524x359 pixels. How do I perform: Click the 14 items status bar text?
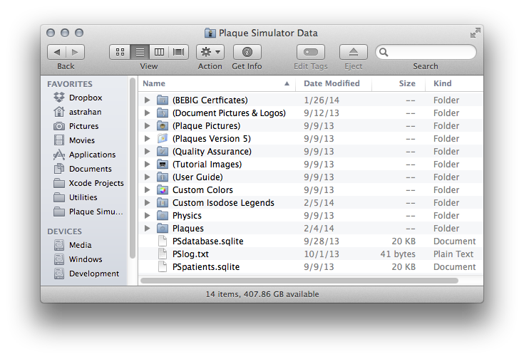point(262,294)
